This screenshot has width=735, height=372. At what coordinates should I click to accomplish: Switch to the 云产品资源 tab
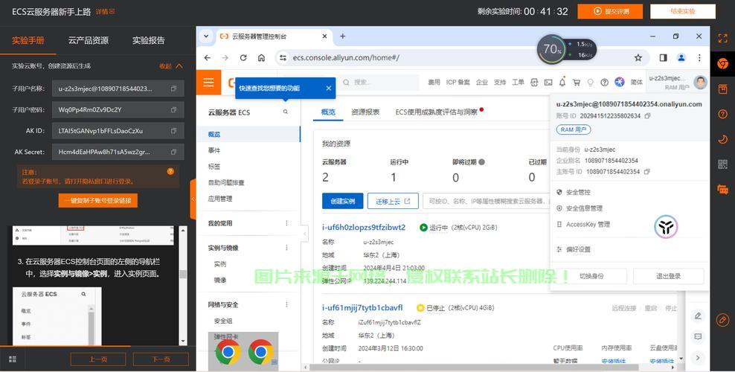tap(88, 40)
